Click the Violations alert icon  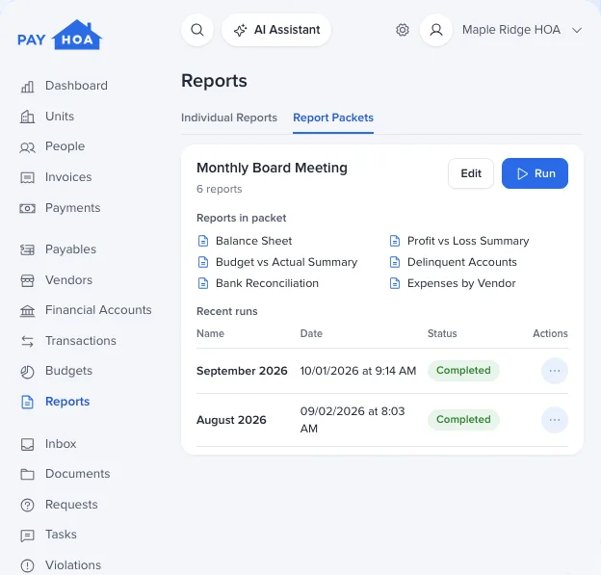(27, 565)
